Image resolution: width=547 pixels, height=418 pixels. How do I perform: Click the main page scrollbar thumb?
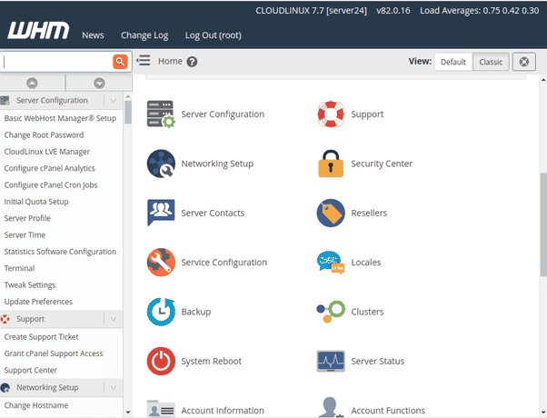[543, 224]
